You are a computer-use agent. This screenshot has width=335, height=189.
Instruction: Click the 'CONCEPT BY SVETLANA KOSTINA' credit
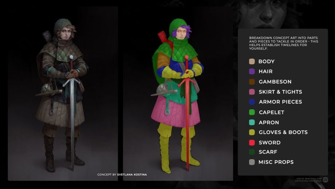tap(122, 174)
